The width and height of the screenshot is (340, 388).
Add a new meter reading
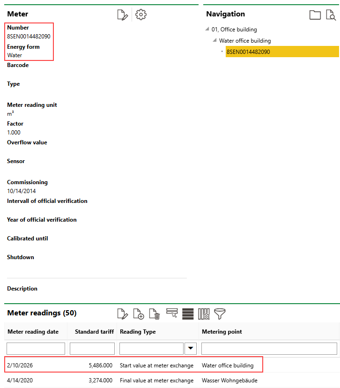(138, 313)
